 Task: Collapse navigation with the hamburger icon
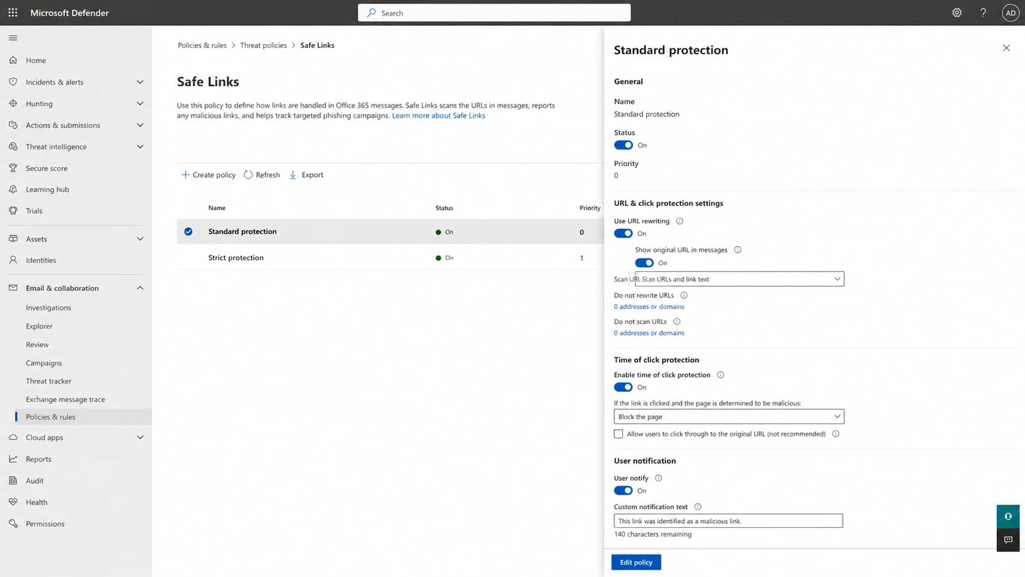(x=13, y=38)
